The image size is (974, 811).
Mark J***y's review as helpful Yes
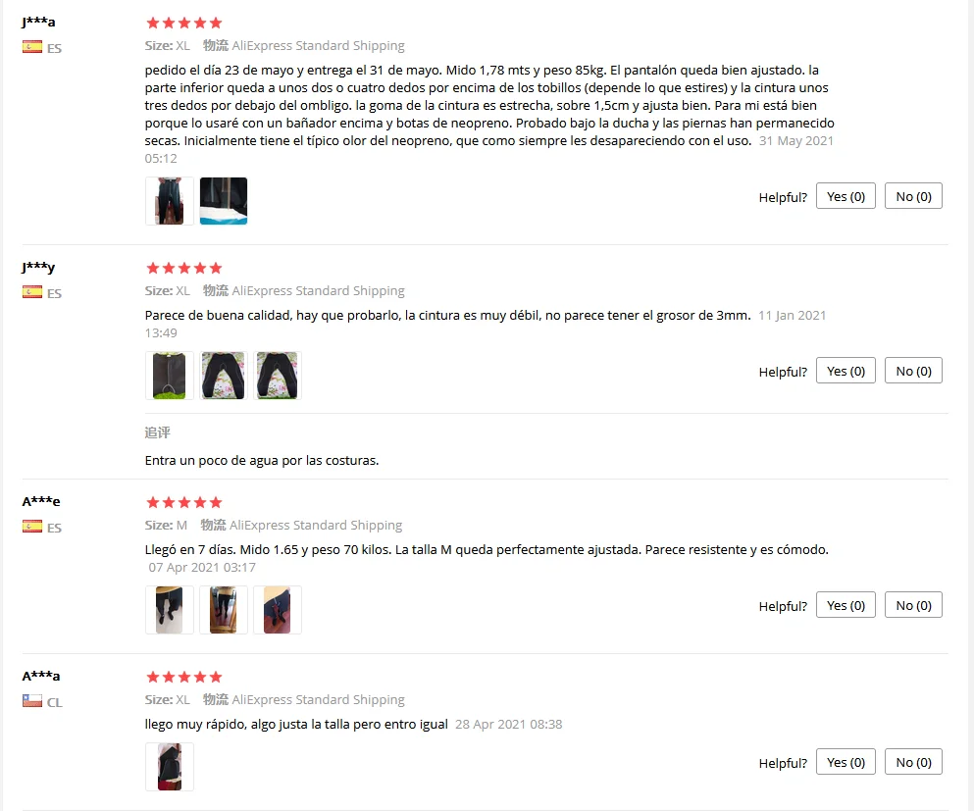click(x=846, y=371)
